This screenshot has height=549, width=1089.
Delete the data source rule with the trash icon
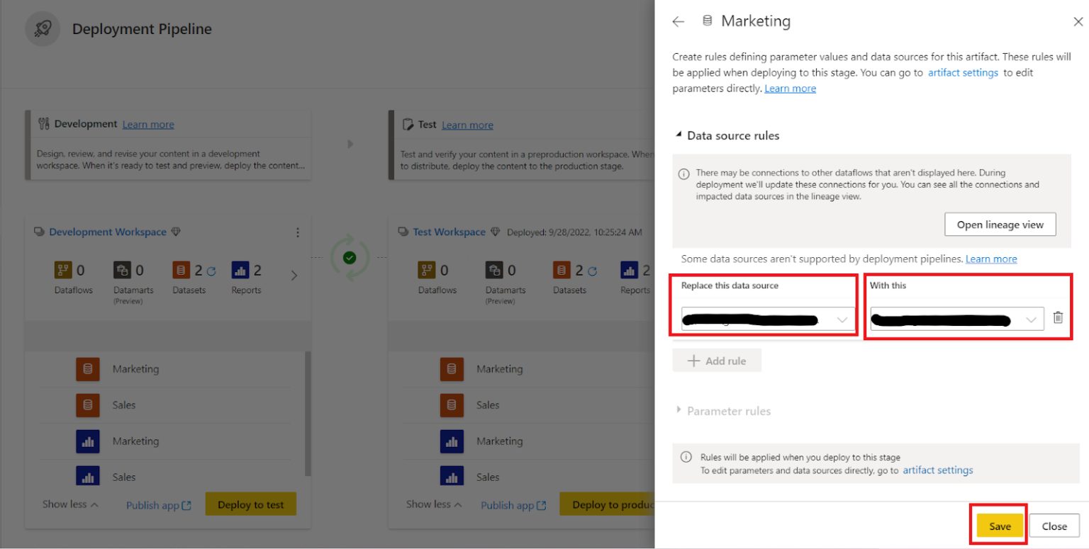(x=1058, y=318)
